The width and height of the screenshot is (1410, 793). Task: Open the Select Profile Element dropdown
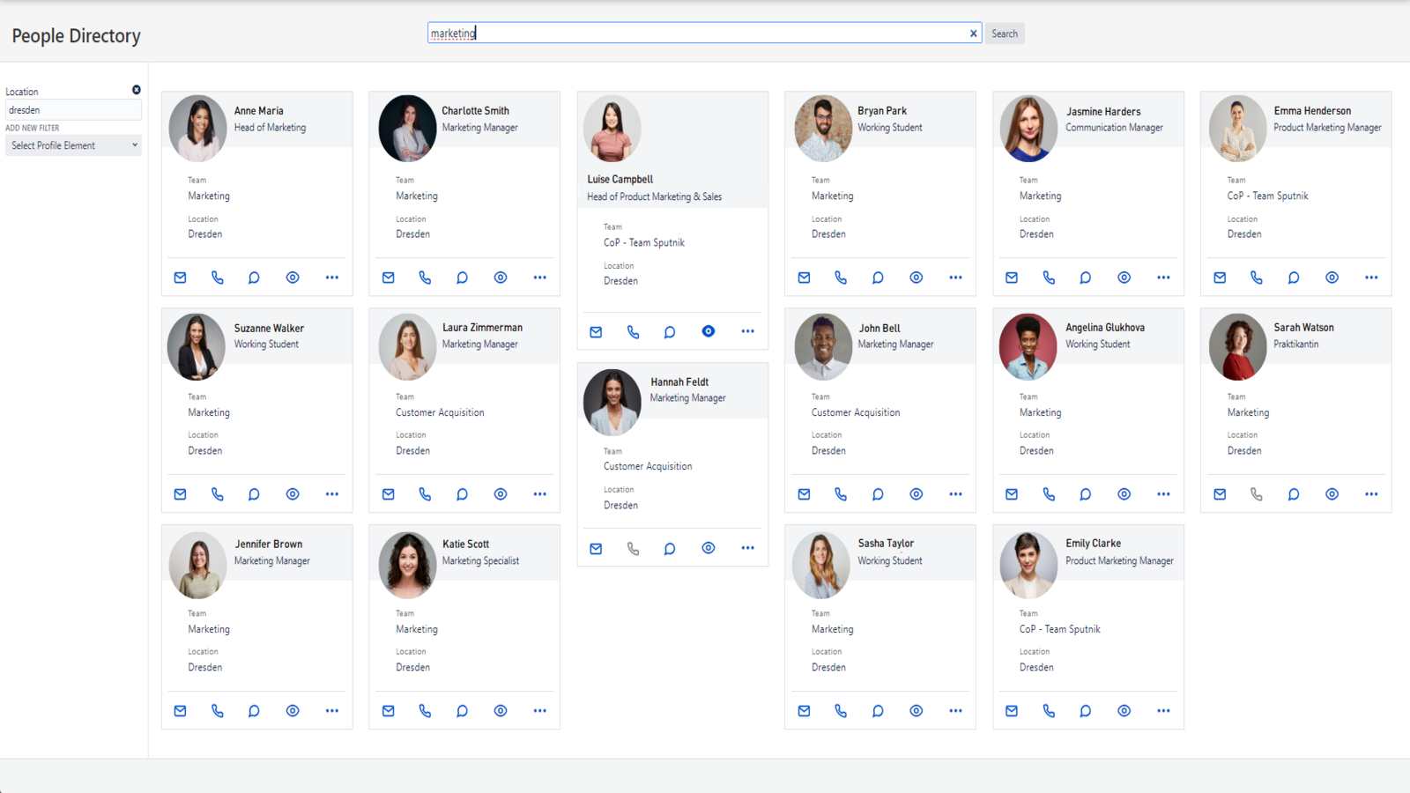point(73,145)
